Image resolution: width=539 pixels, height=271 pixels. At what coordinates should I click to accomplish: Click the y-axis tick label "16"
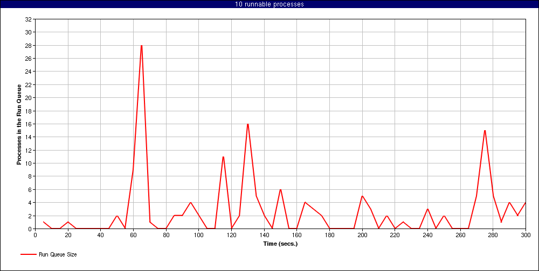pyautogui.click(x=28, y=124)
